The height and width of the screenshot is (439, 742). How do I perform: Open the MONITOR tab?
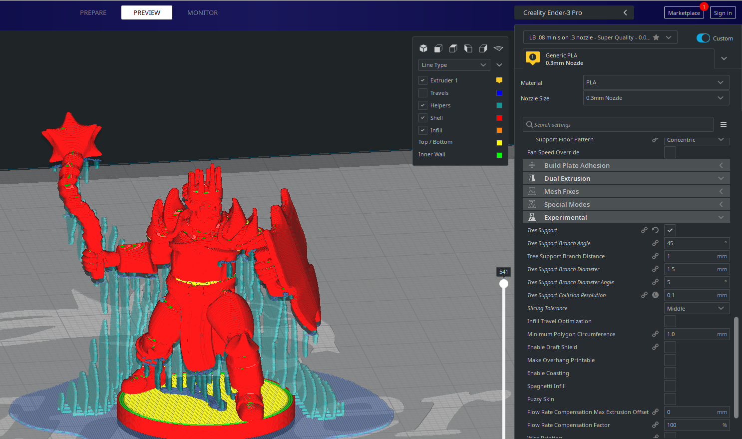(x=202, y=12)
